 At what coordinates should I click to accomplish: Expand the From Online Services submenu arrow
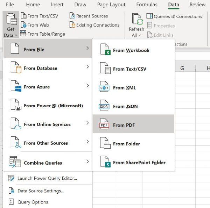(x=87, y=123)
